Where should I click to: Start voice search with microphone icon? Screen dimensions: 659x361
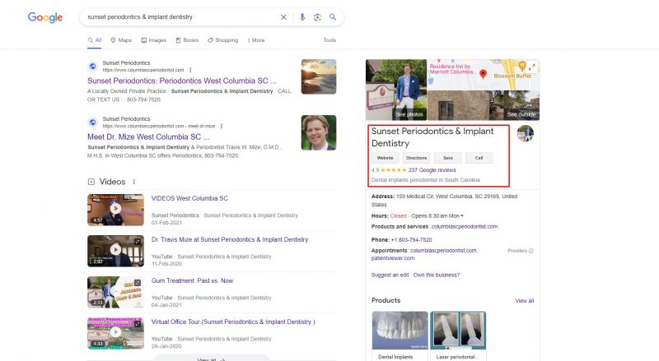point(302,17)
